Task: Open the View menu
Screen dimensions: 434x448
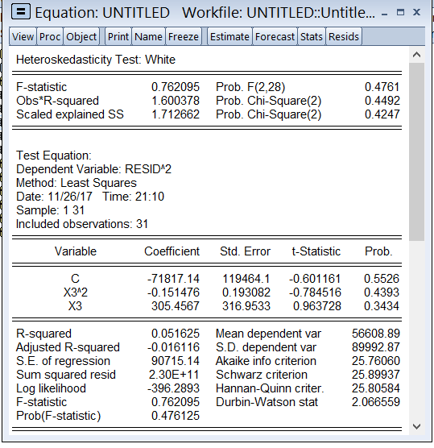Action: [x=23, y=36]
